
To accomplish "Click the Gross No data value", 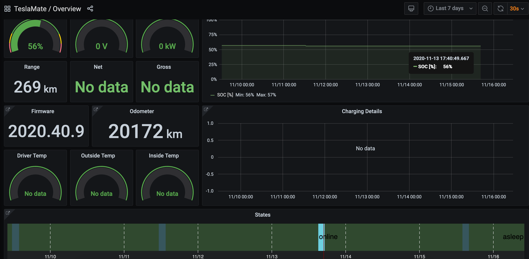I will click(x=167, y=87).
